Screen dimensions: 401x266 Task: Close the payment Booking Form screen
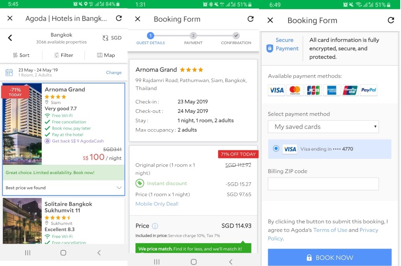[x=270, y=20]
